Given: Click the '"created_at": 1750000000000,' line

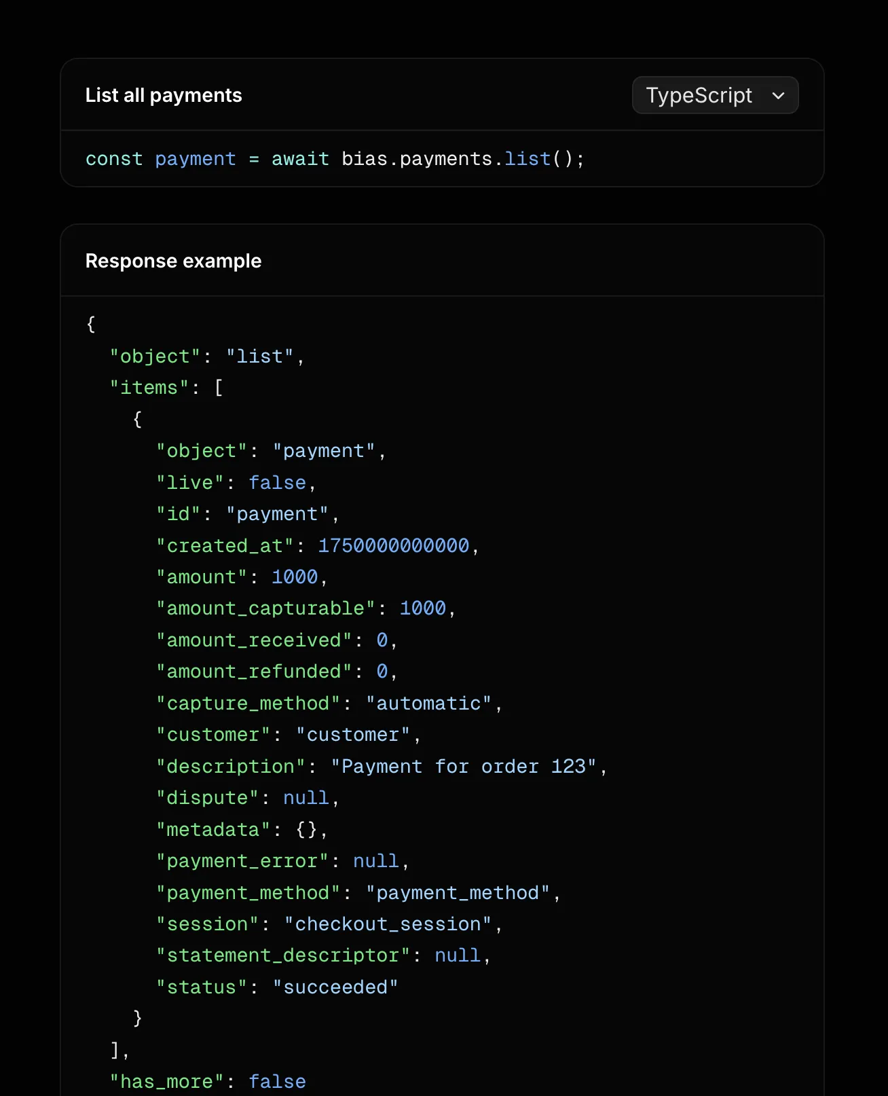Looking at the screenshot, I should coord(318,545).
